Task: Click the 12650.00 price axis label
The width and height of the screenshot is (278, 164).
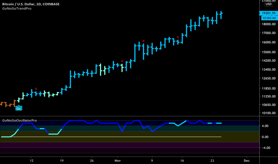Action: tap(268, 78)
